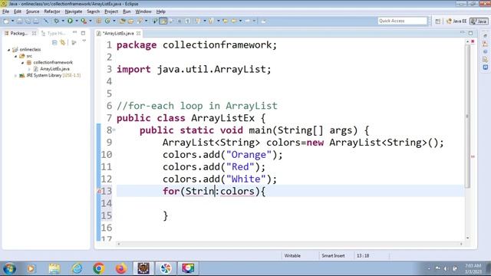Open the Refactor menu
This screenshot has width=491, height=276.
tap(52, 11)
